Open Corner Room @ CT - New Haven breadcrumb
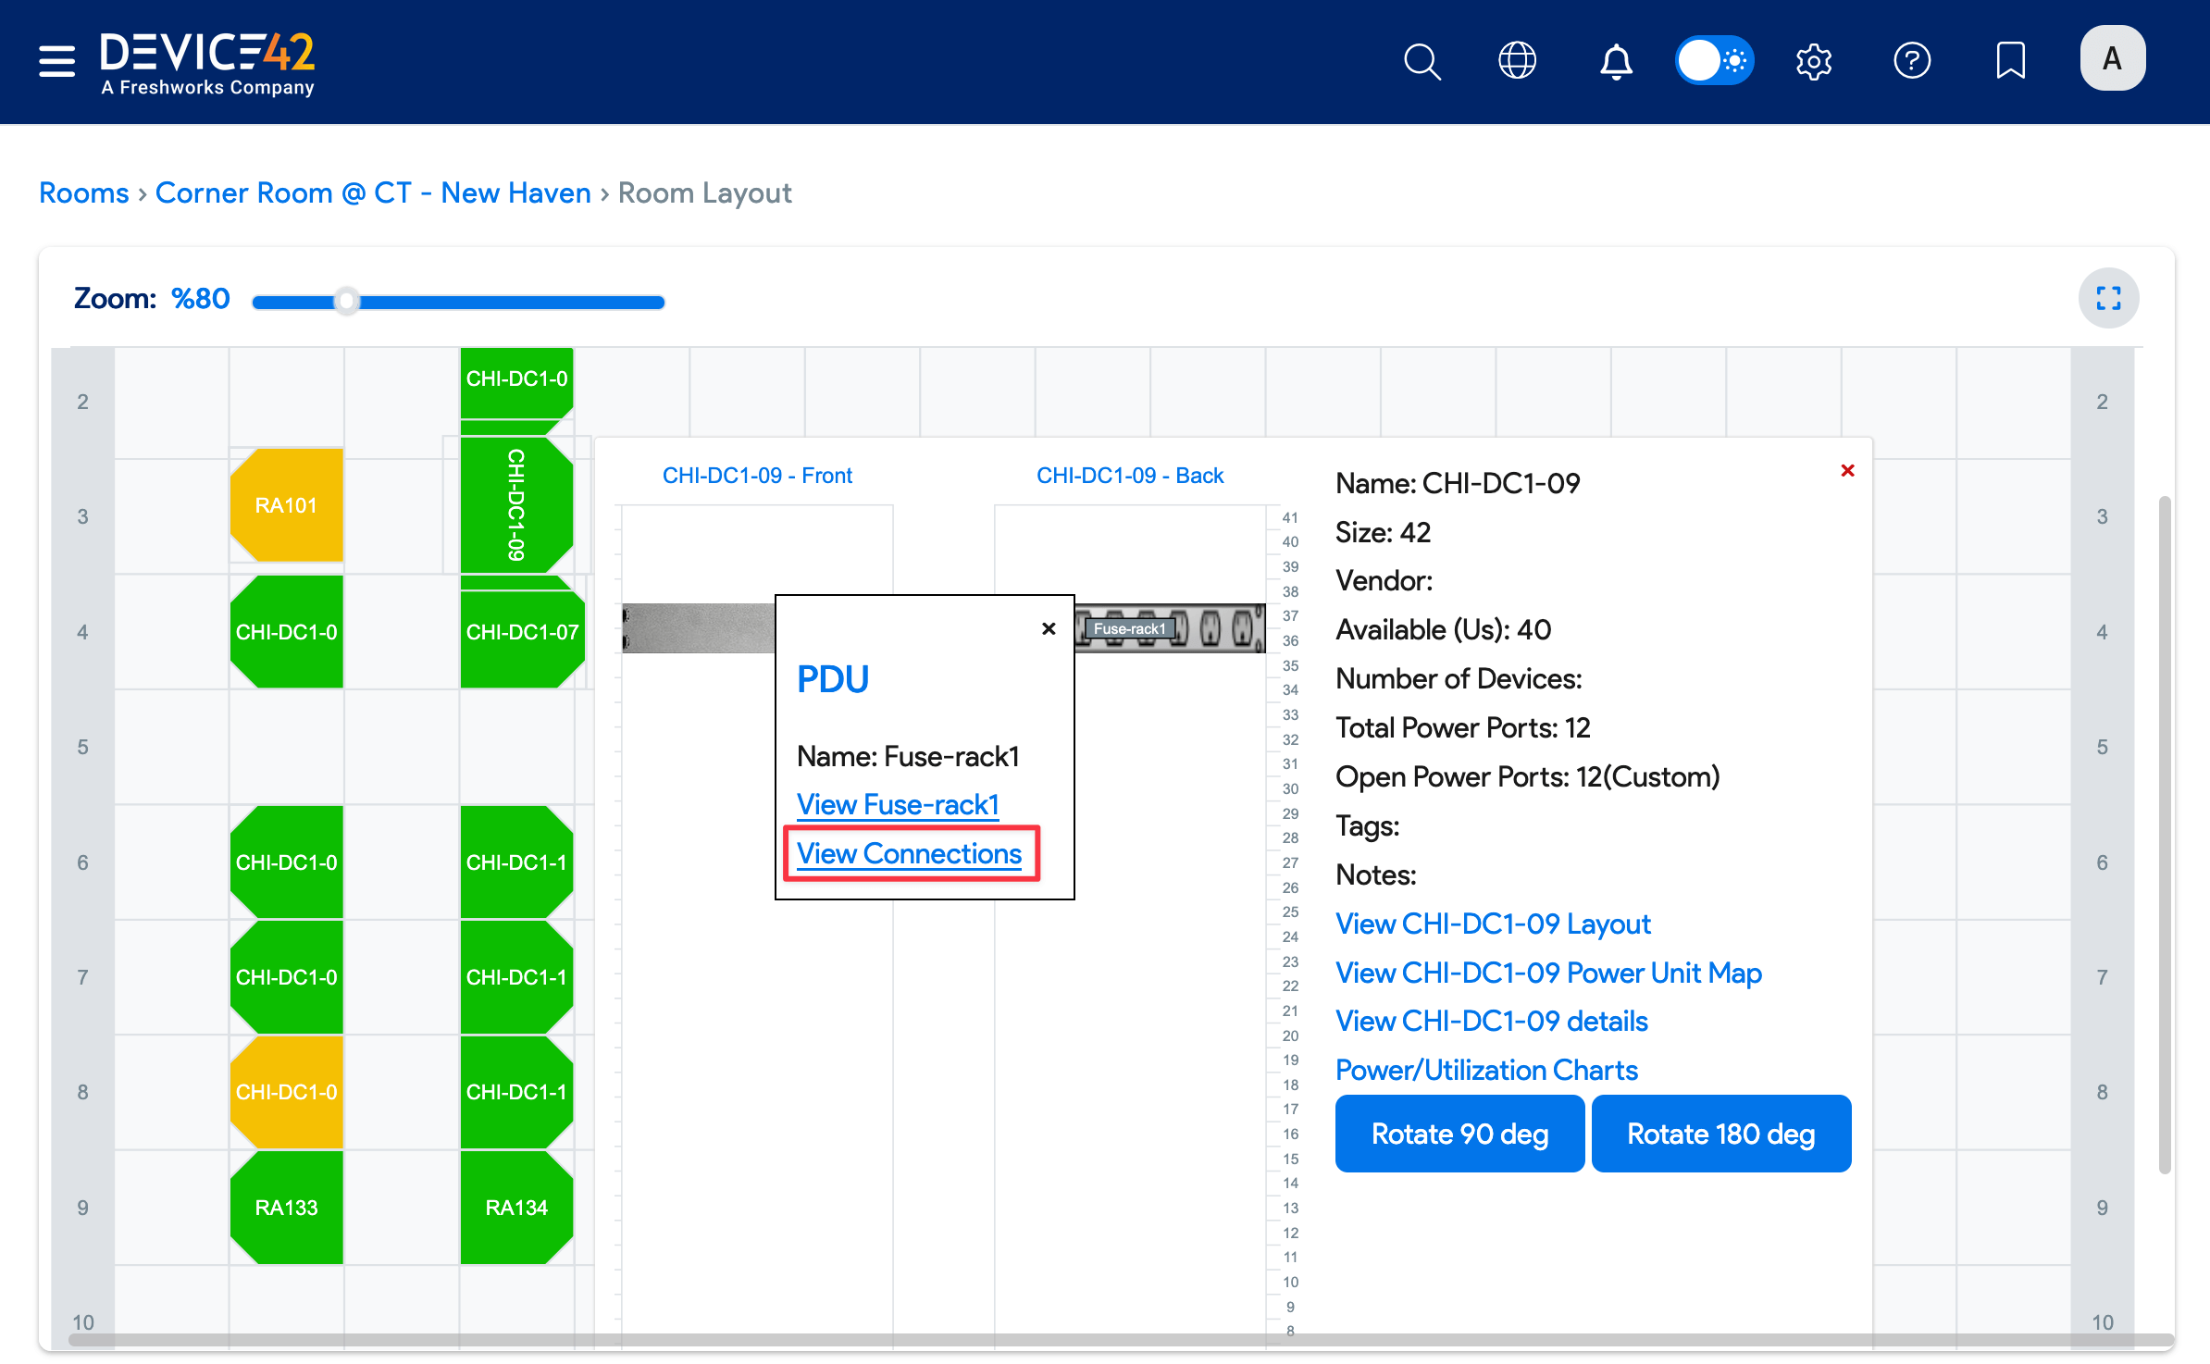The width and height of the screenshot is (2210, 1364). (x=373, y=192)
